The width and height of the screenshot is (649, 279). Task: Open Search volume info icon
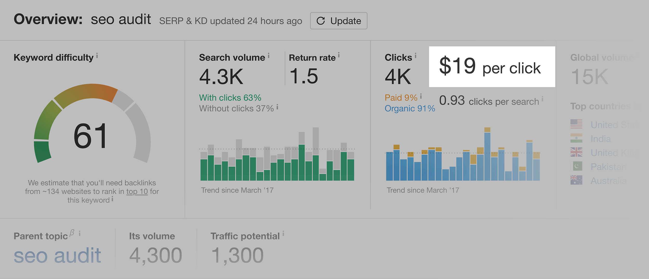(269, 55)
